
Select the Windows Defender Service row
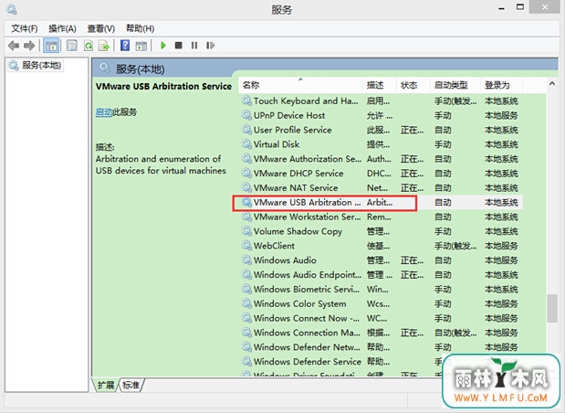tap(381, 362)
